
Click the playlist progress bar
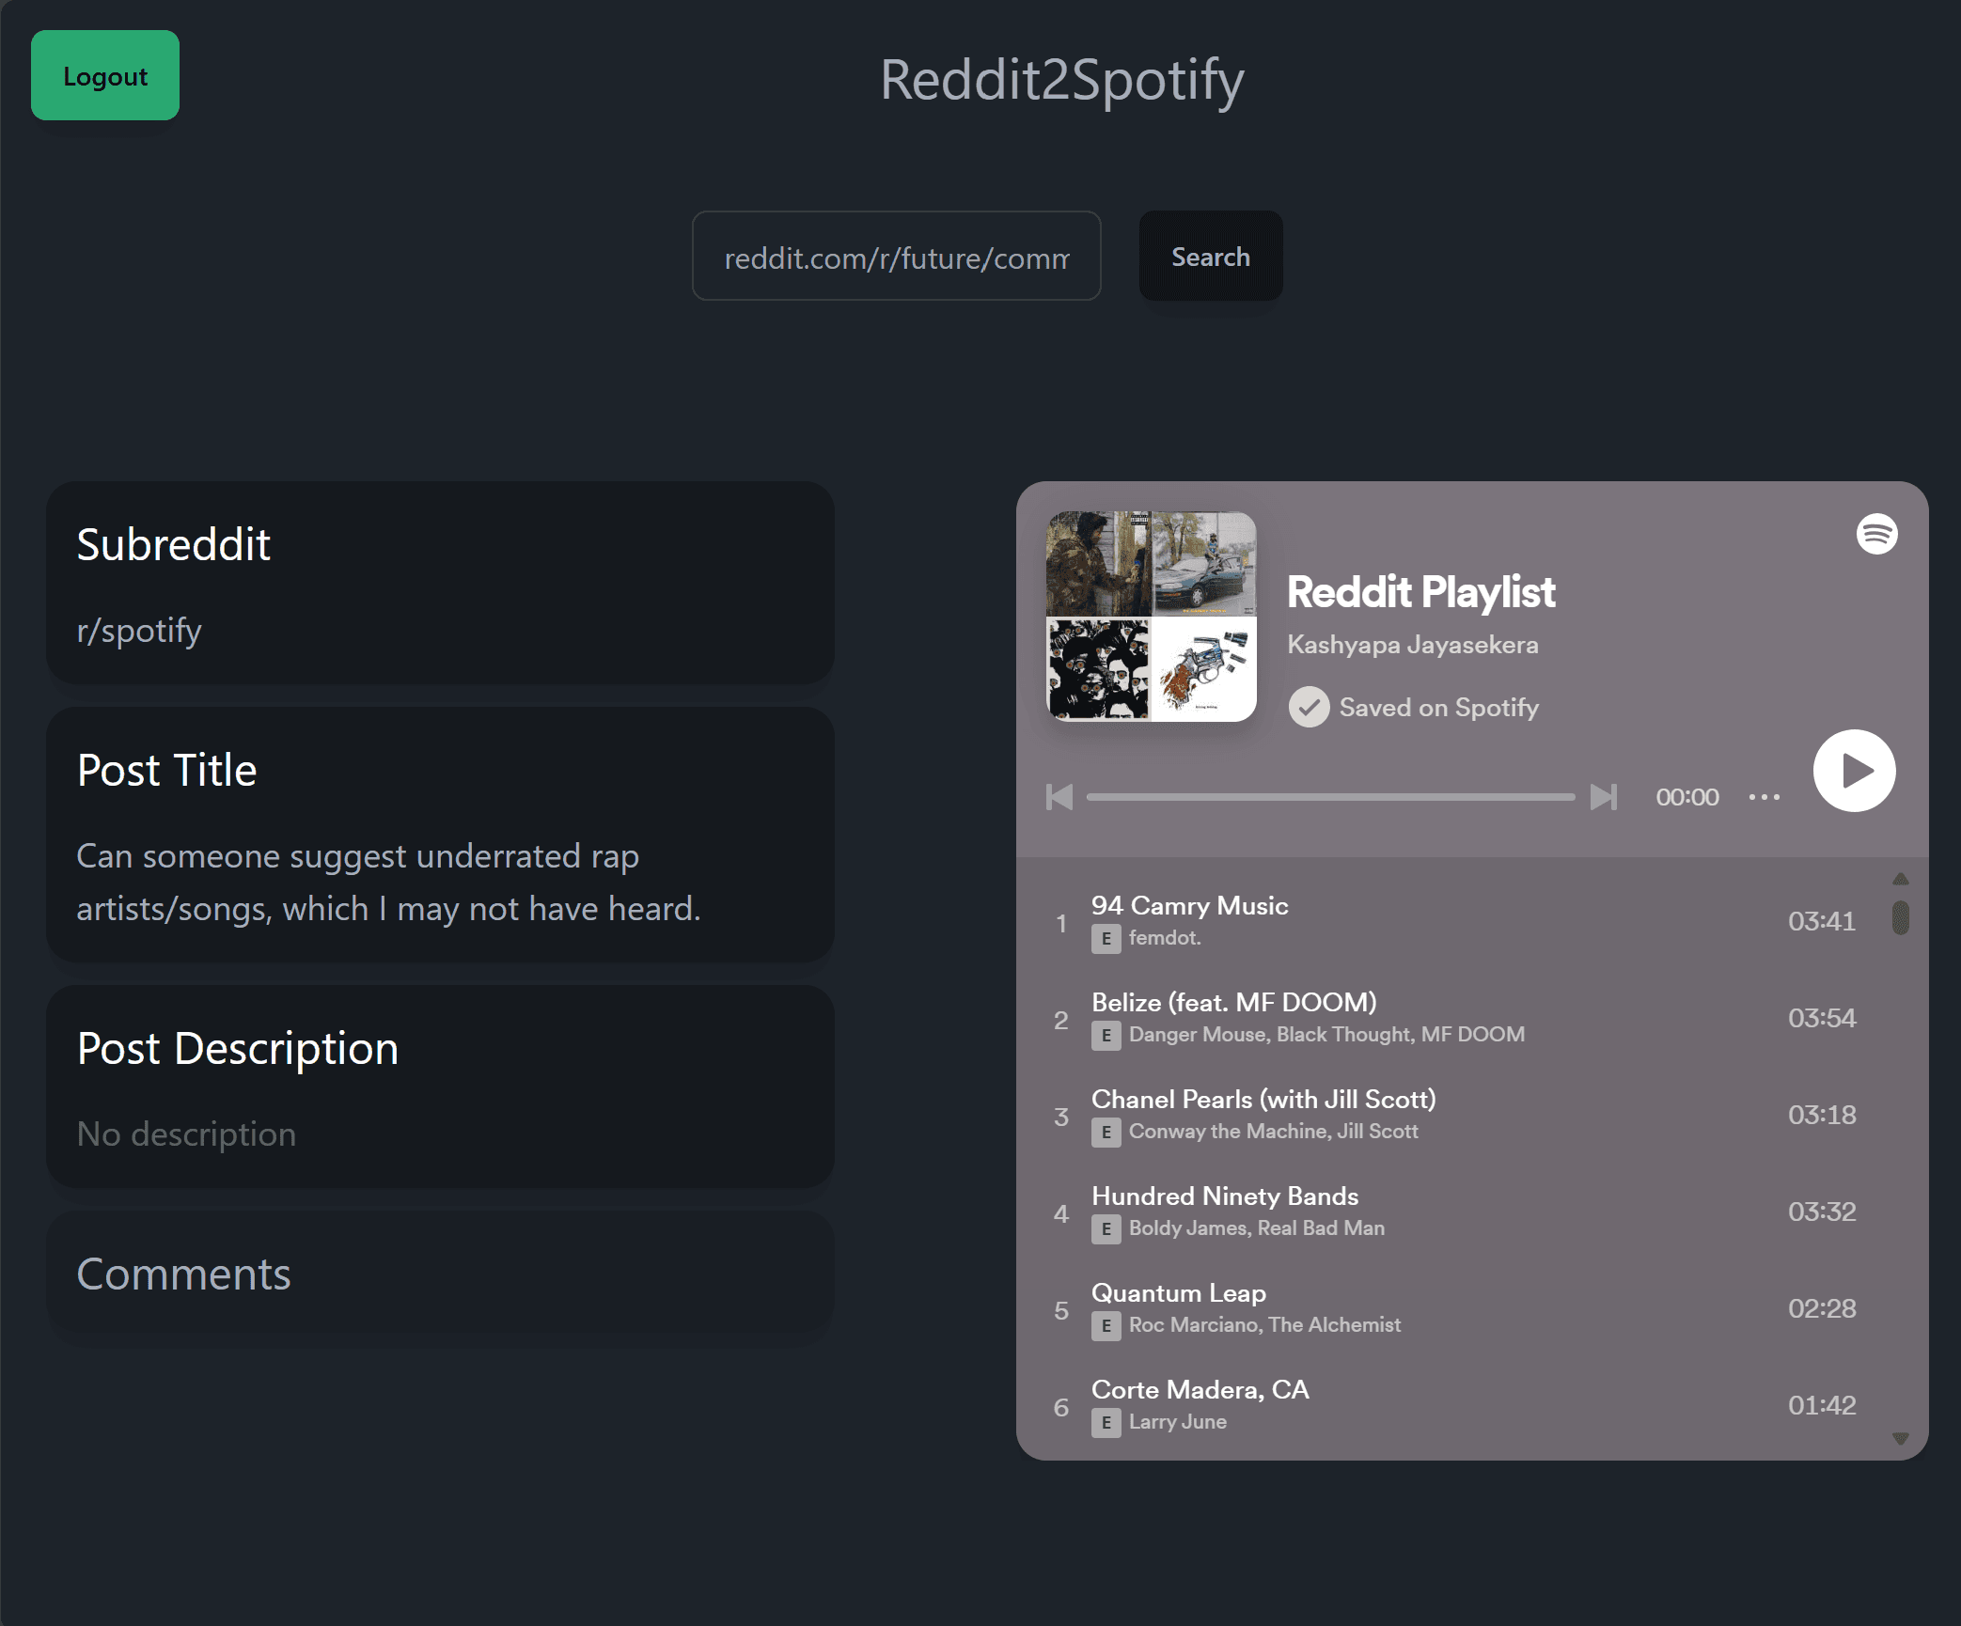click(x=1330, y=797)
